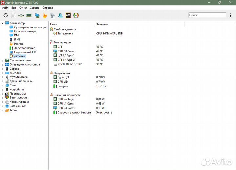Image resolution: width=236 pixels, height=170 pixels.
Task: Click the Системная плата board icon
Action: pyautogui.click(x=7, y=60)
